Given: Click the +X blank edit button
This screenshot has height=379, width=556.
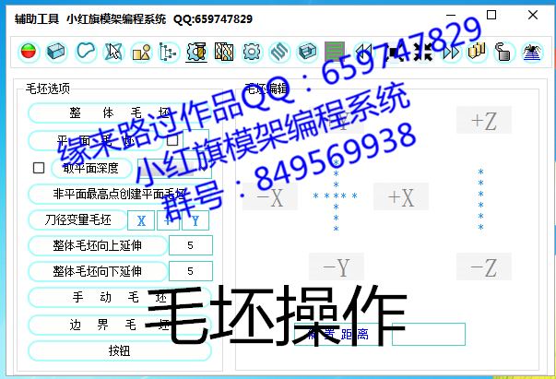Looking at the screenshot, I should click(x=401, y=196).
